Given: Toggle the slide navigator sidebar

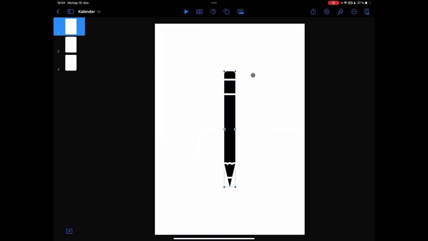Looking at the screenshot, I should [71, 12].
